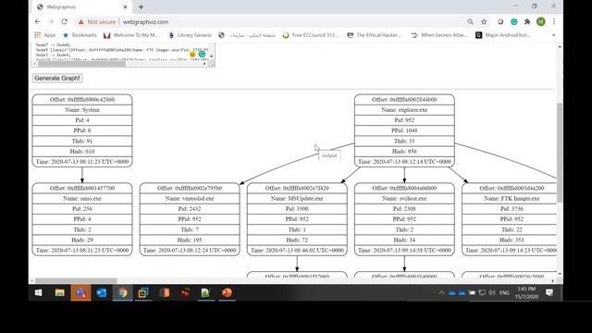Click the textarea horizontal scrollbar thumb
Viewport: 592px width, 333px height.
tap(81, 64)
